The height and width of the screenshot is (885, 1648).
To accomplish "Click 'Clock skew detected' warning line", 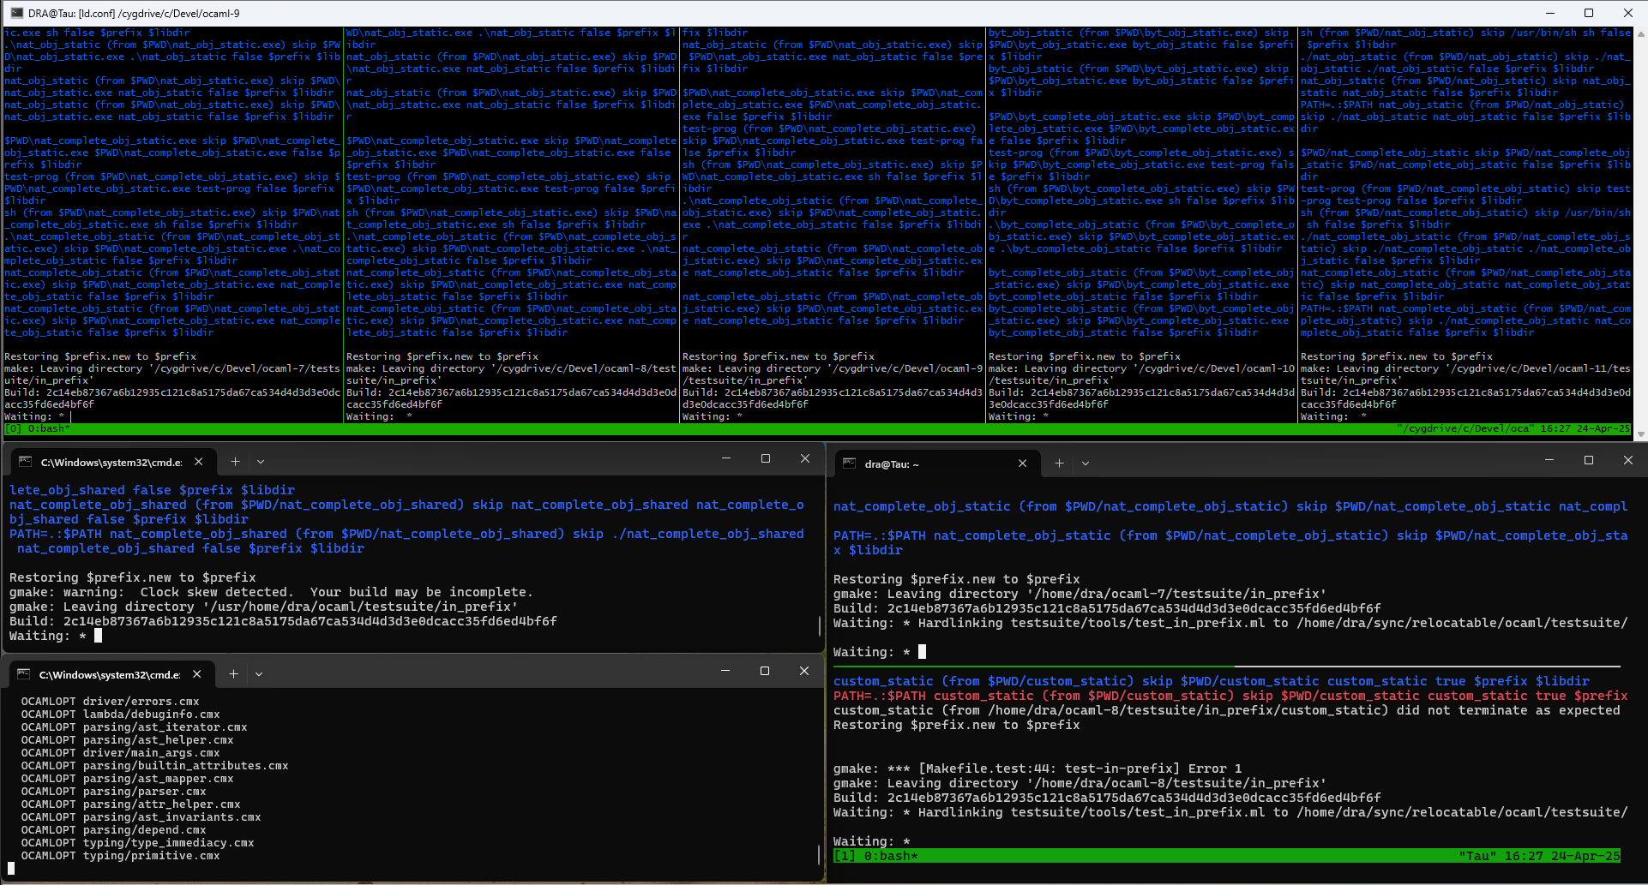I will pyautogui.click(x=271, y=592).
